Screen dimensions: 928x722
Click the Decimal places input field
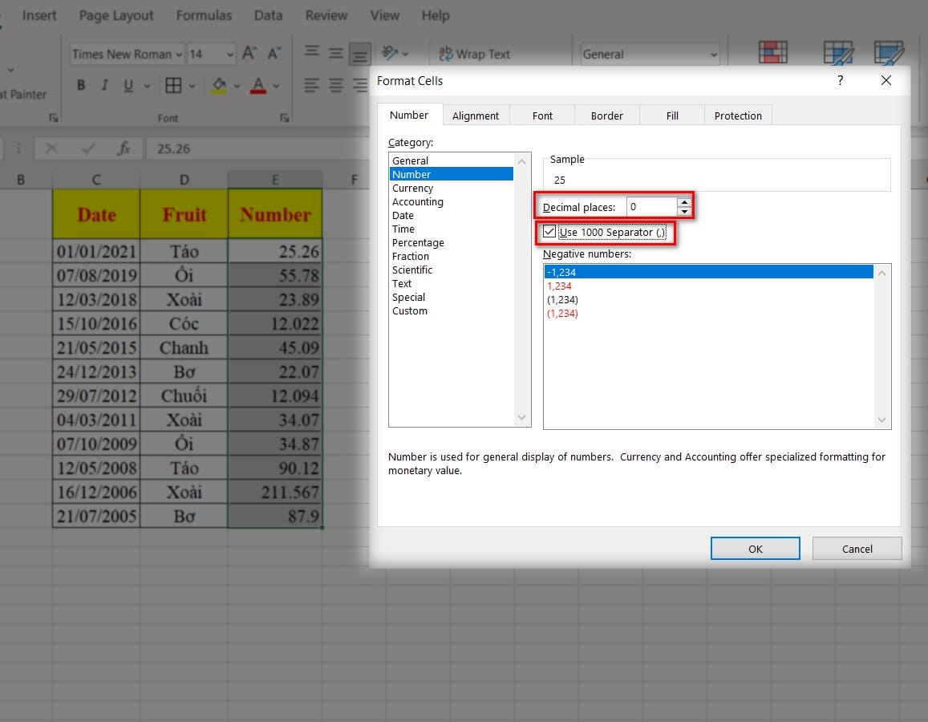click(651, 206)
